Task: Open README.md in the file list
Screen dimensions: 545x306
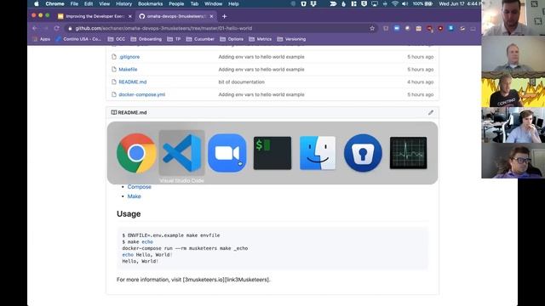Action: 133,82
